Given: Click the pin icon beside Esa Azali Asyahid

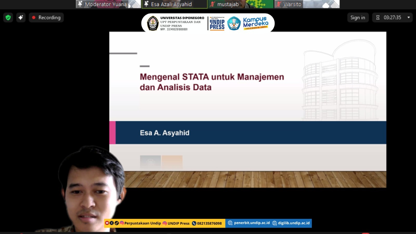Looking at the screenshot, I should [146, 4].
